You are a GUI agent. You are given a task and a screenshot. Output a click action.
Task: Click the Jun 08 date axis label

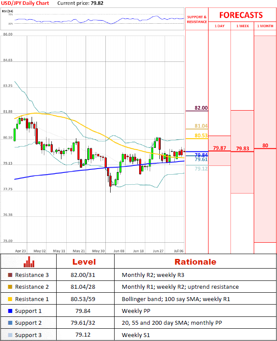(x=119, y=251)
